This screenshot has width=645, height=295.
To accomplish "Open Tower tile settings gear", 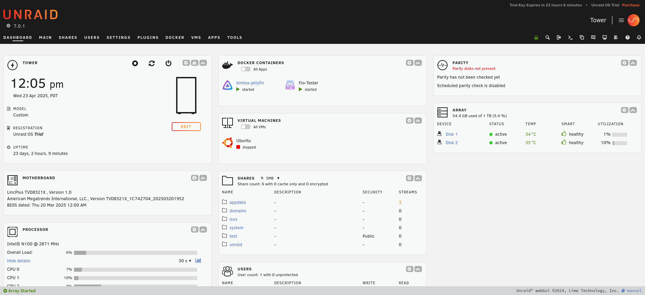I will (x=186, y=63).
